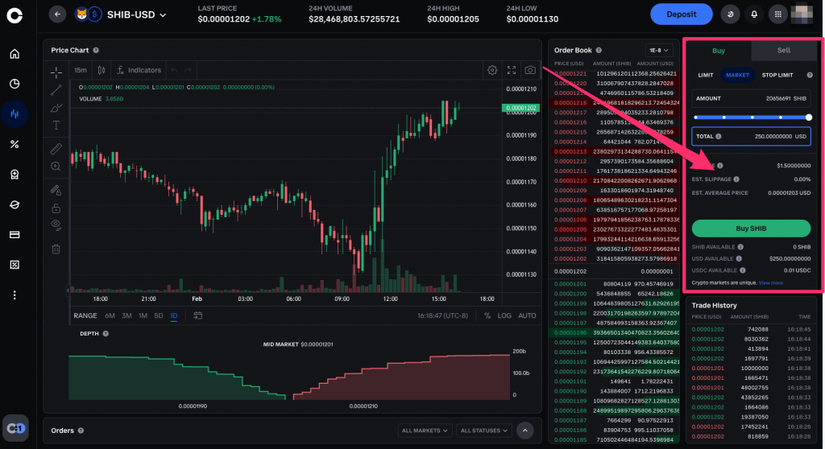This screenshot has width=825, height=449.
Task: Open chart settings gear
Action: 492,70
